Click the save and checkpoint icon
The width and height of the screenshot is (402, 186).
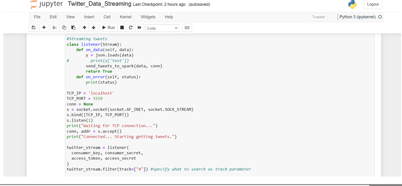click(x=33, y=28)
